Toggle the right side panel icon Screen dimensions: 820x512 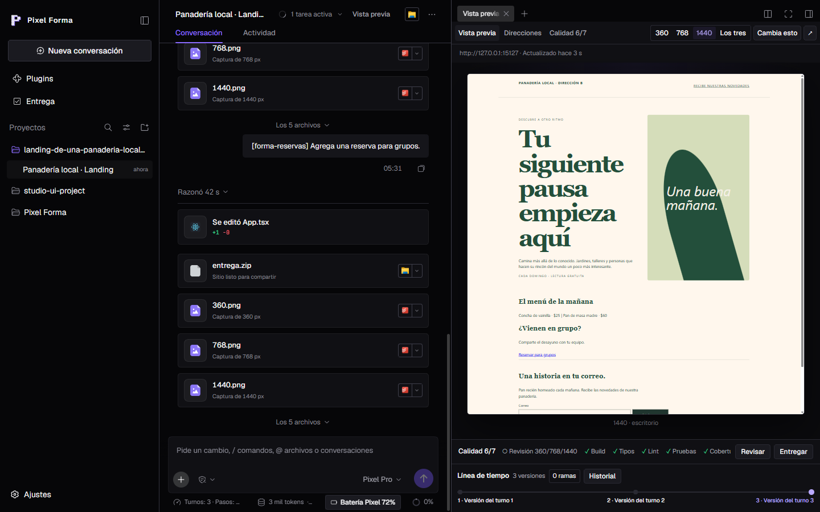click(x=809, y=14)
